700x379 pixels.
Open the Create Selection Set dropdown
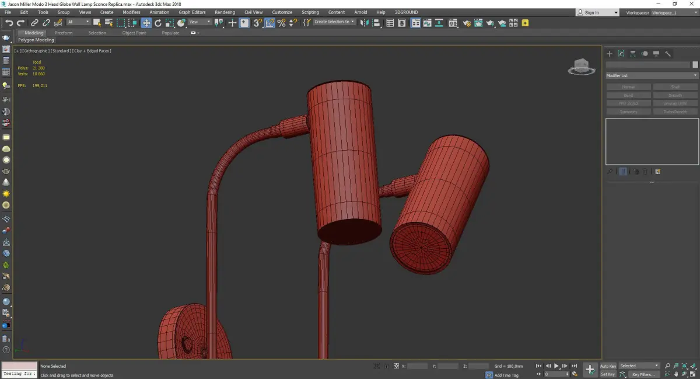334,22
